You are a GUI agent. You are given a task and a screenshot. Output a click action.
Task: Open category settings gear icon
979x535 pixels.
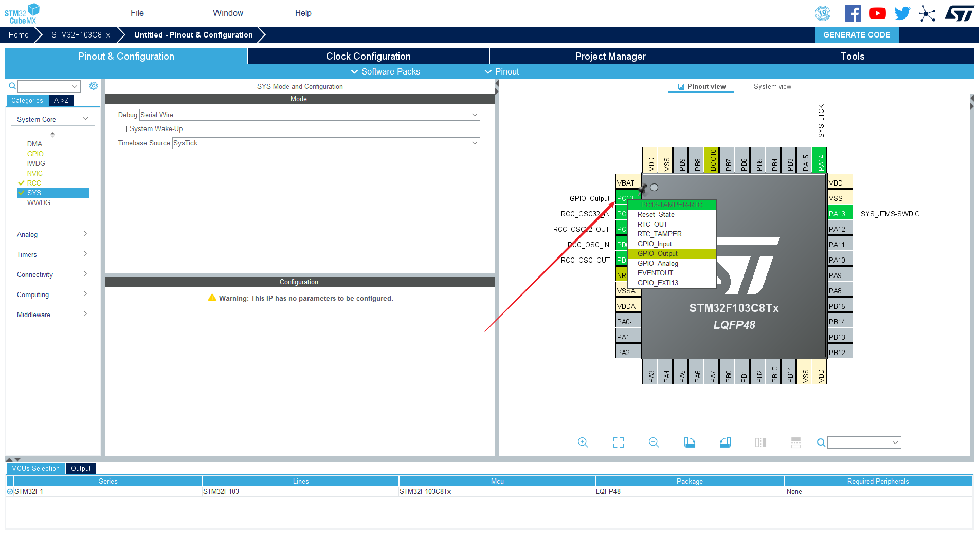click(x=94, y=86)
